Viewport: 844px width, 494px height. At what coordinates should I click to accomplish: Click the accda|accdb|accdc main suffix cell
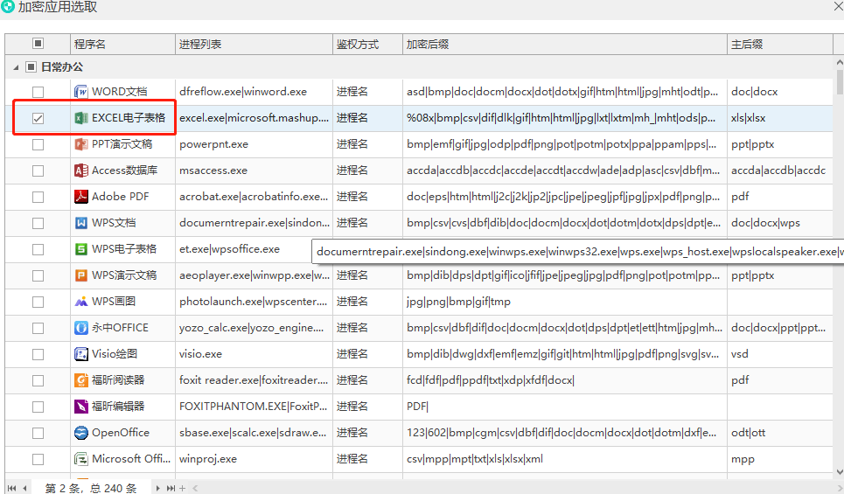tap(778, 170)
